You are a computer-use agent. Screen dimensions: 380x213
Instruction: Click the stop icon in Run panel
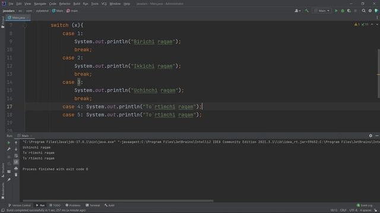click(x=9, y=157)
